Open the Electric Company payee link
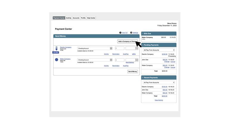The height and width of the screenshot is (129, 229). click(x=66, y=47)
